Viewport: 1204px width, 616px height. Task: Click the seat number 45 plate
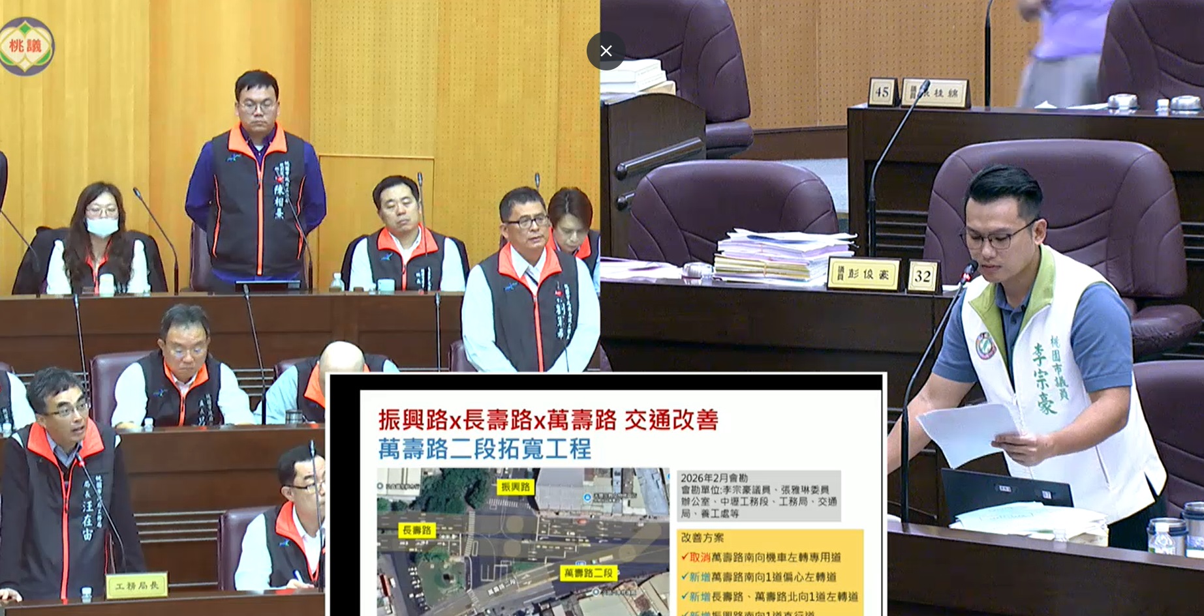[882, 92]
